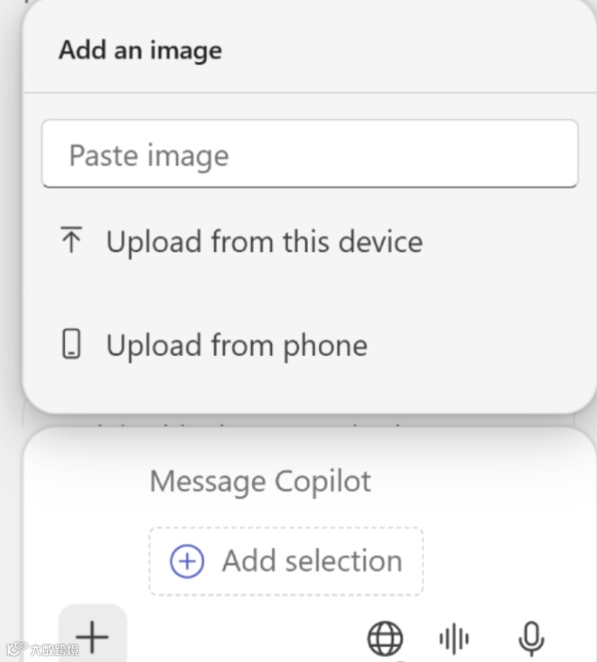Screen dimensions: 597x662
Task: Click the watermark logo in the corner
Action: [14, 648]
